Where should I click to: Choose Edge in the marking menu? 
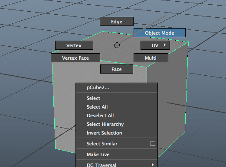(x=117, y=22)
